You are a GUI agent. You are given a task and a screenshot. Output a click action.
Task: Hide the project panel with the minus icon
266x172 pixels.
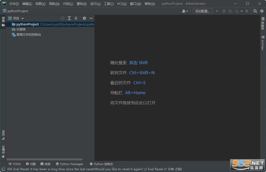pyautogui.click(x=91, y=18)
